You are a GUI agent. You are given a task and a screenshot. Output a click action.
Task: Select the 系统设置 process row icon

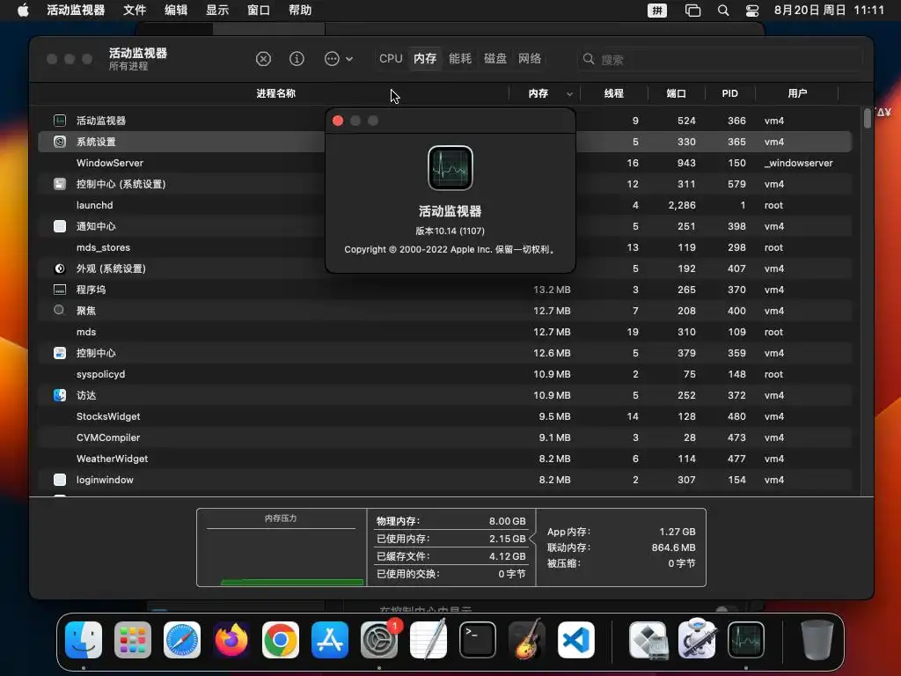tap(60, 142)
